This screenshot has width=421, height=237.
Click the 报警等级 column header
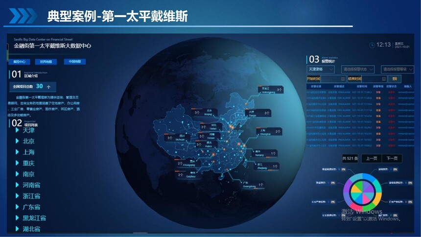[378, 87]
